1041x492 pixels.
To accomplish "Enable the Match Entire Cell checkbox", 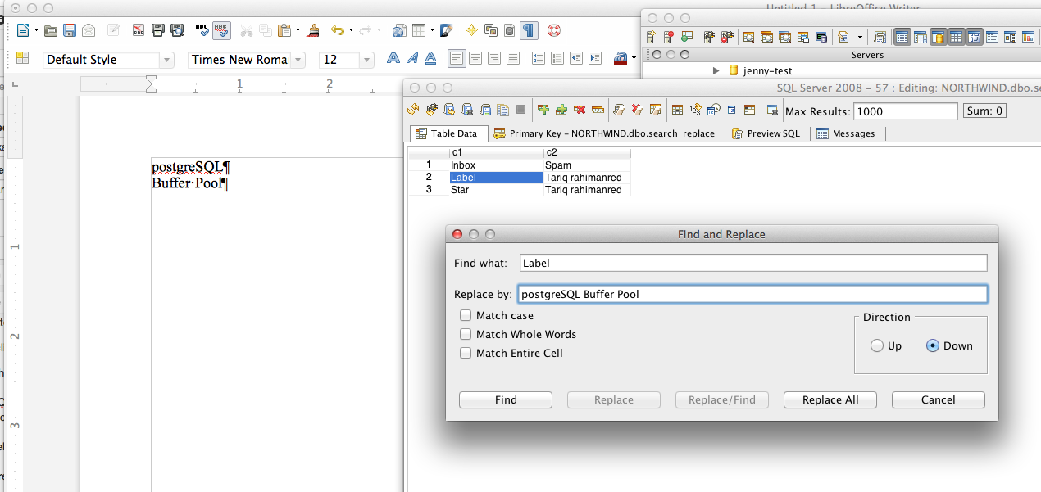I will coord(466,353).
